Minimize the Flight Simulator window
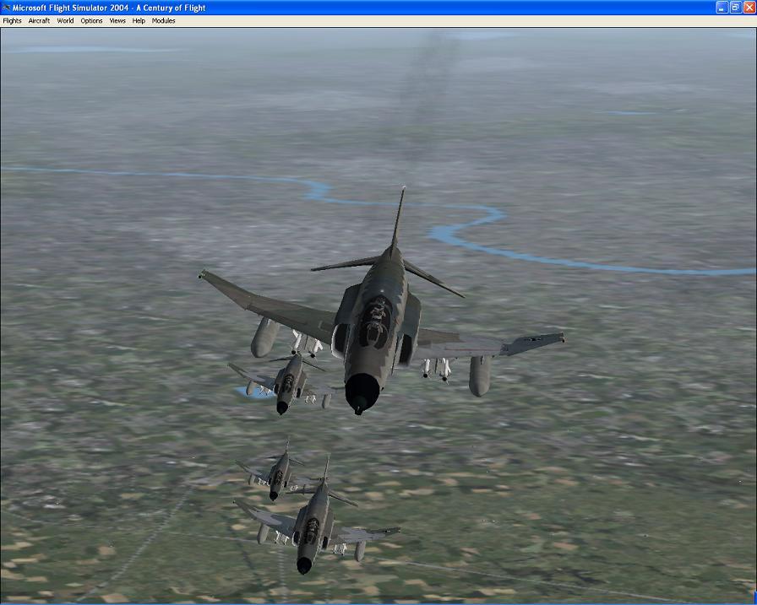 722,8
